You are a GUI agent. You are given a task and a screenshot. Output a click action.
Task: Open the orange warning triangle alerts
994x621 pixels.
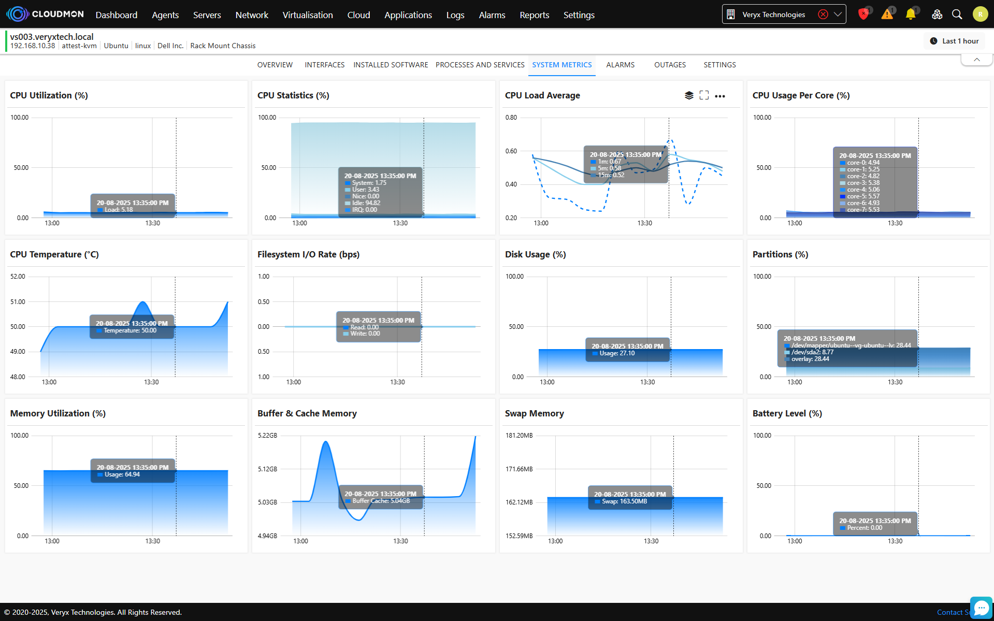887,15
